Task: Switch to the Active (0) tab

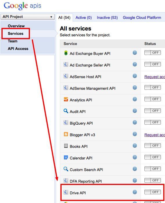Action: 84,17
